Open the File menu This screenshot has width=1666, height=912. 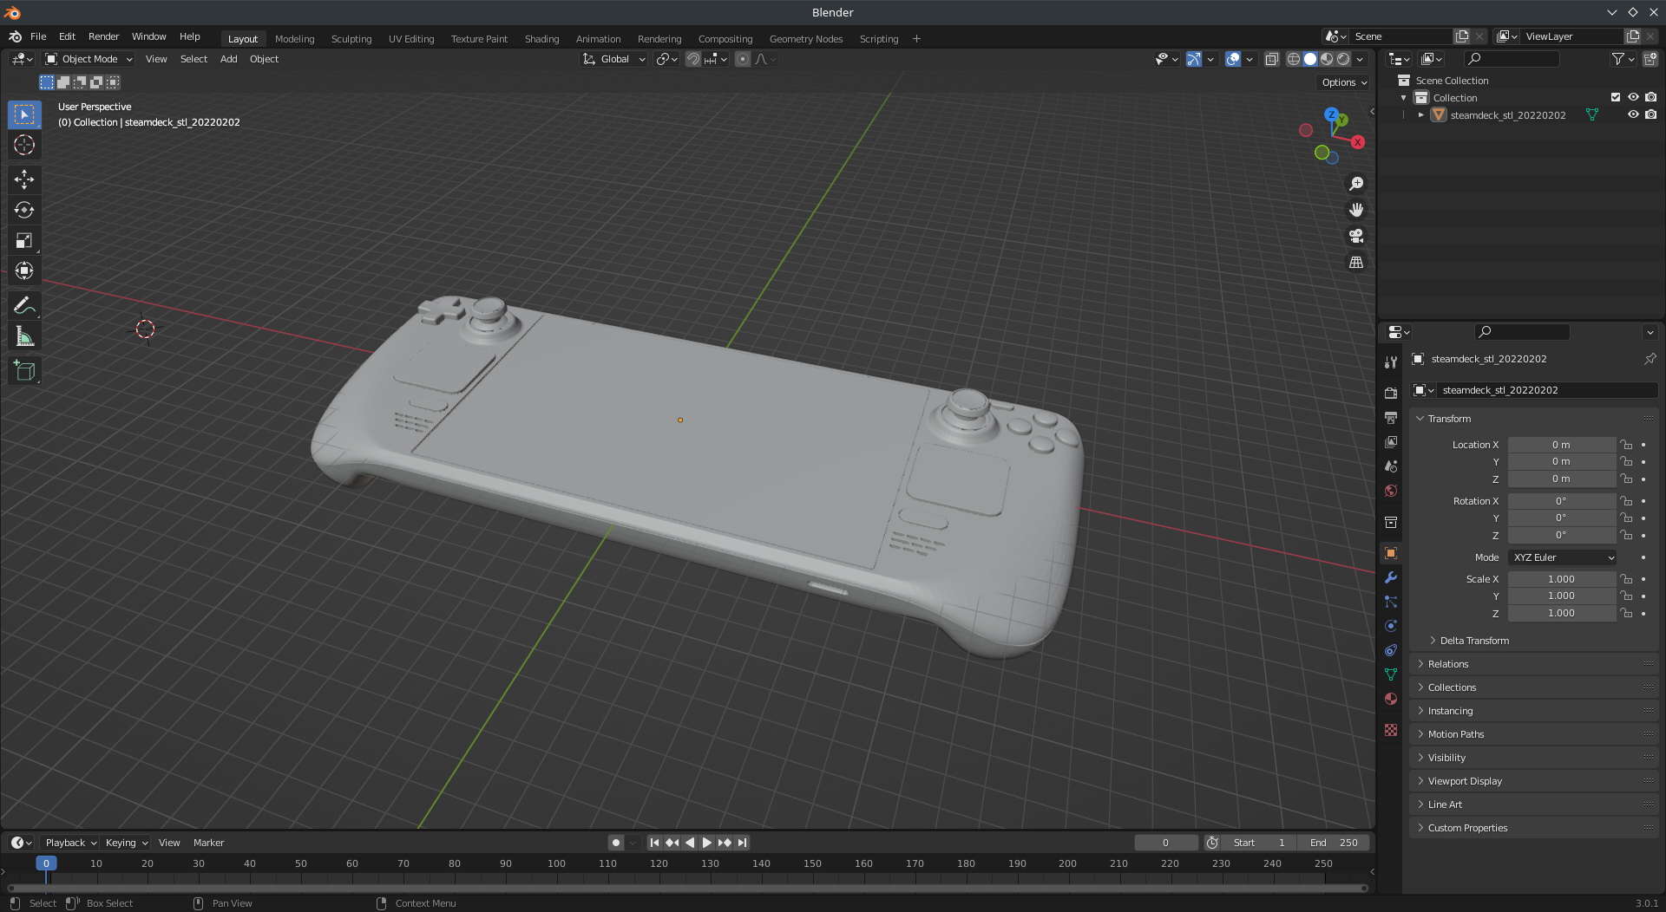click(38, 36)
